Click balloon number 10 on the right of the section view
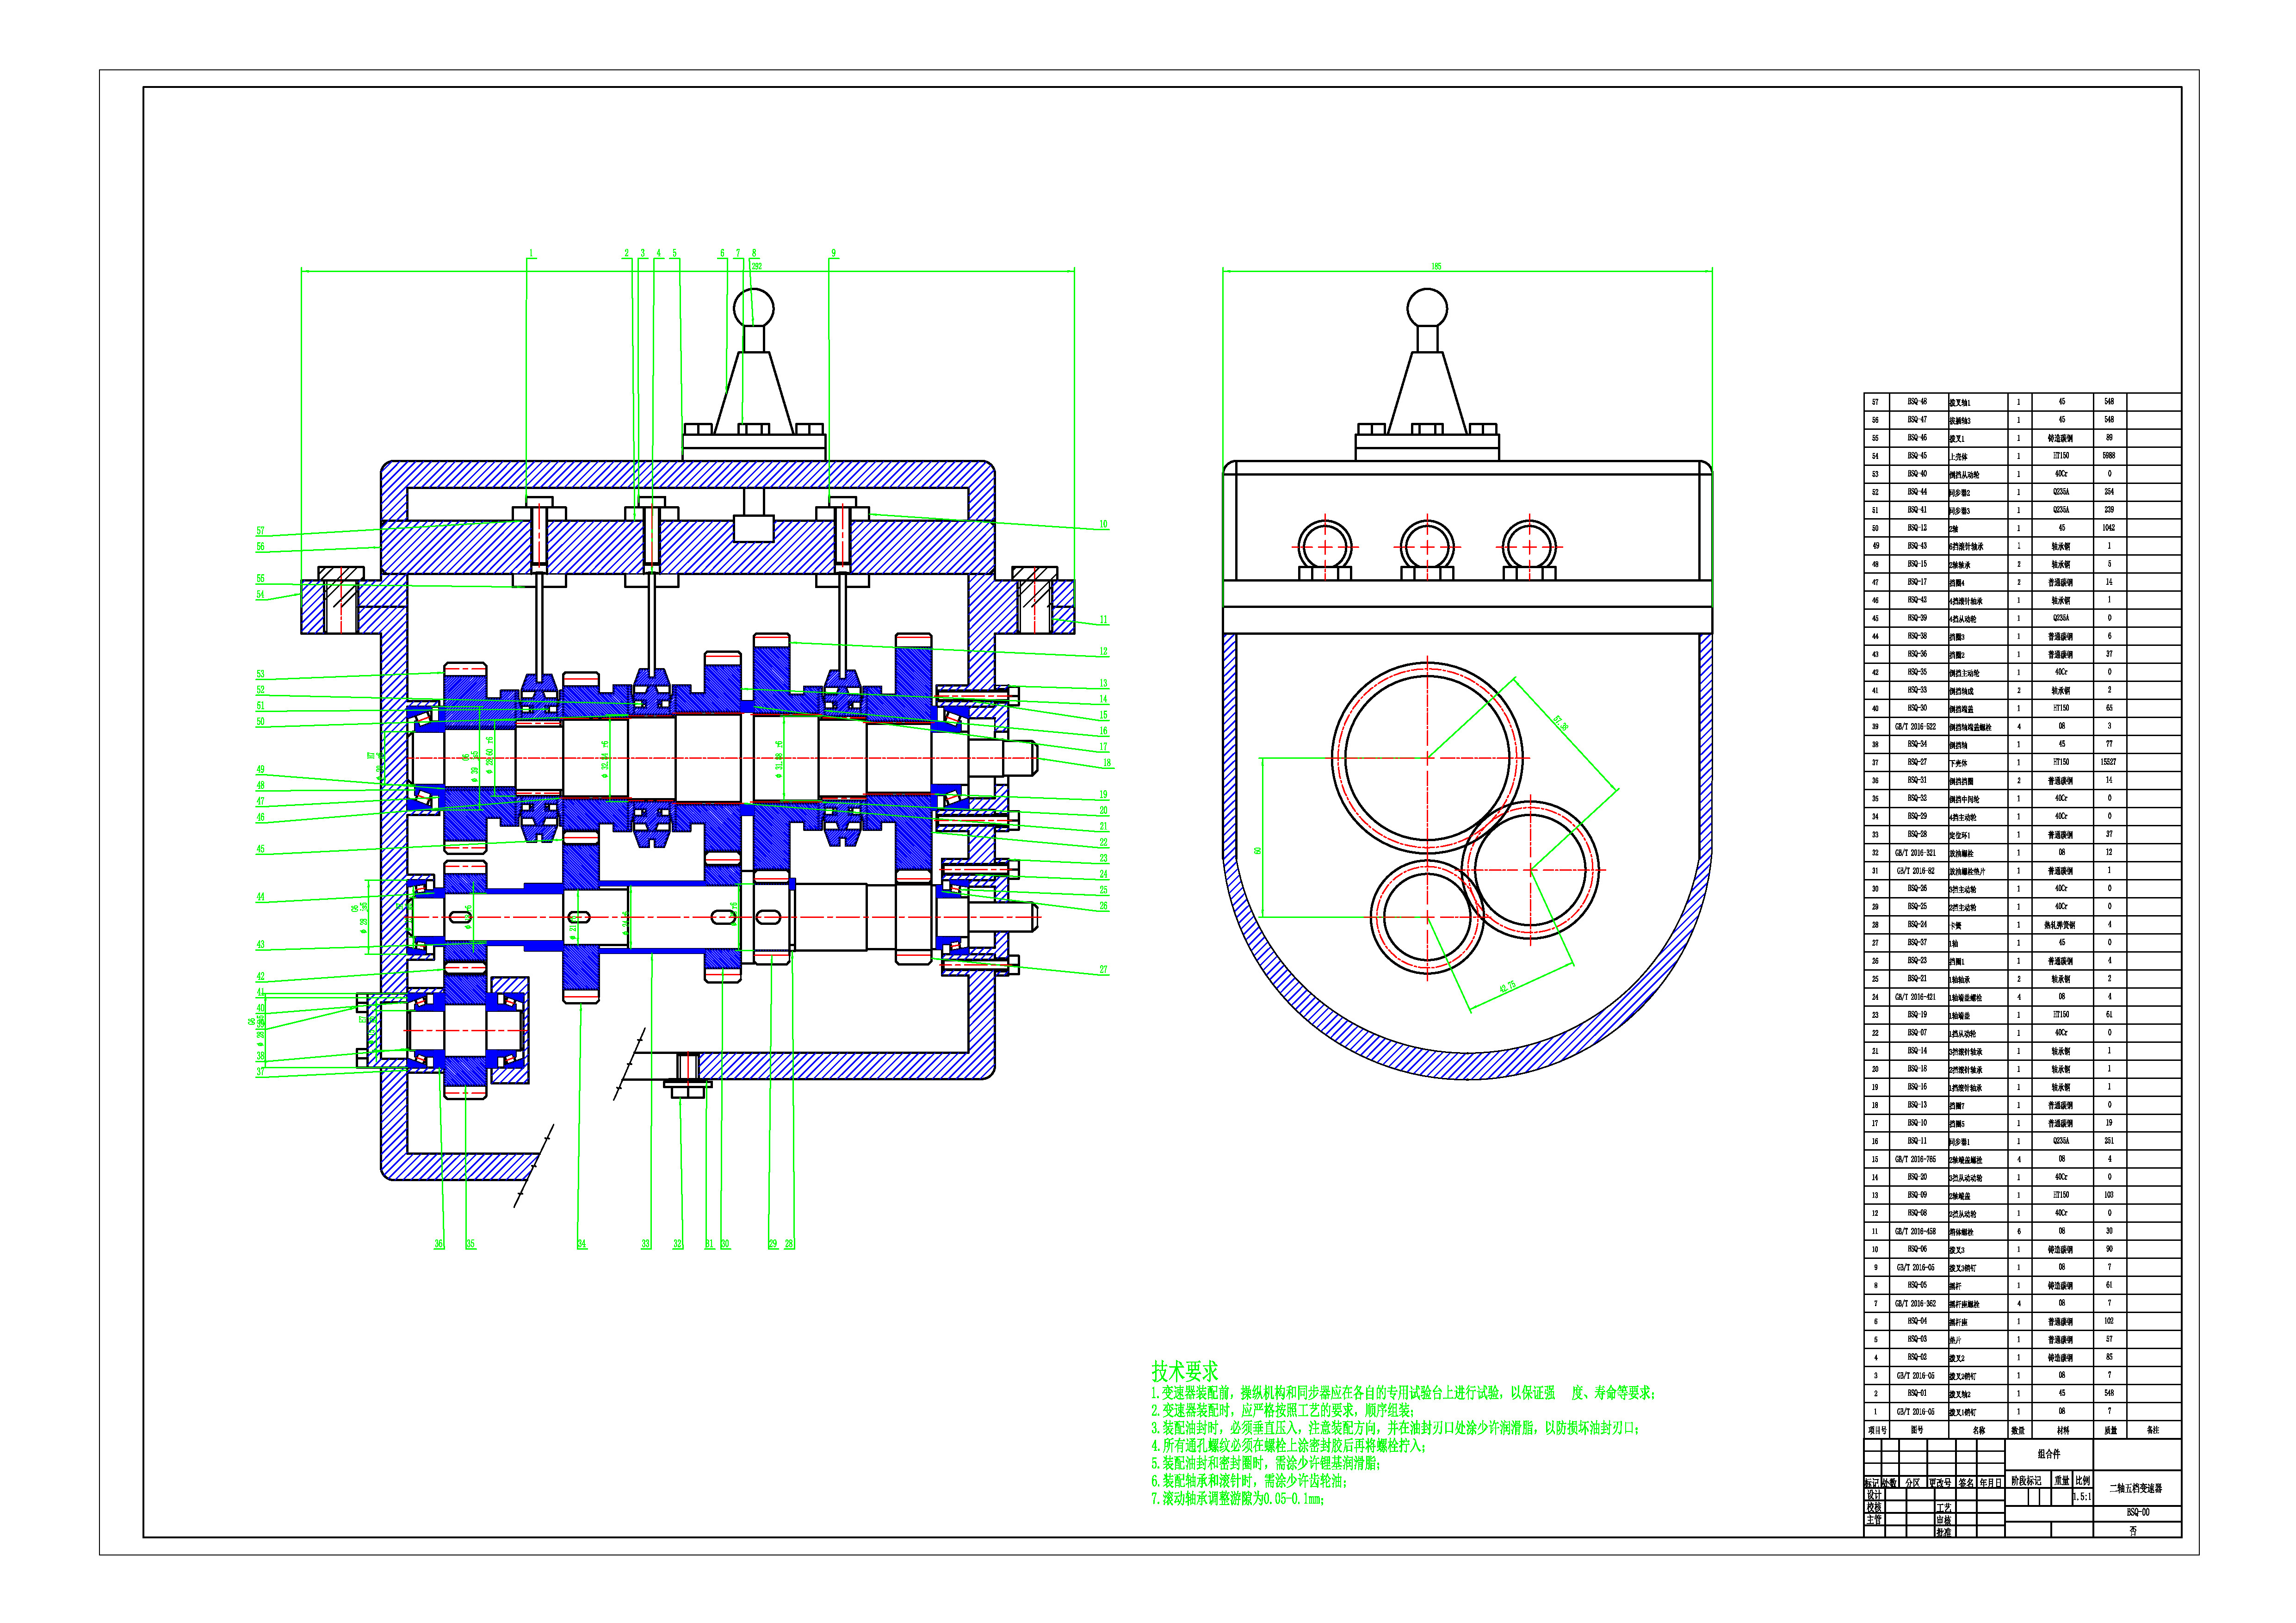This screenshot has width=2296, height=1623. click(x=1103, y=524)
